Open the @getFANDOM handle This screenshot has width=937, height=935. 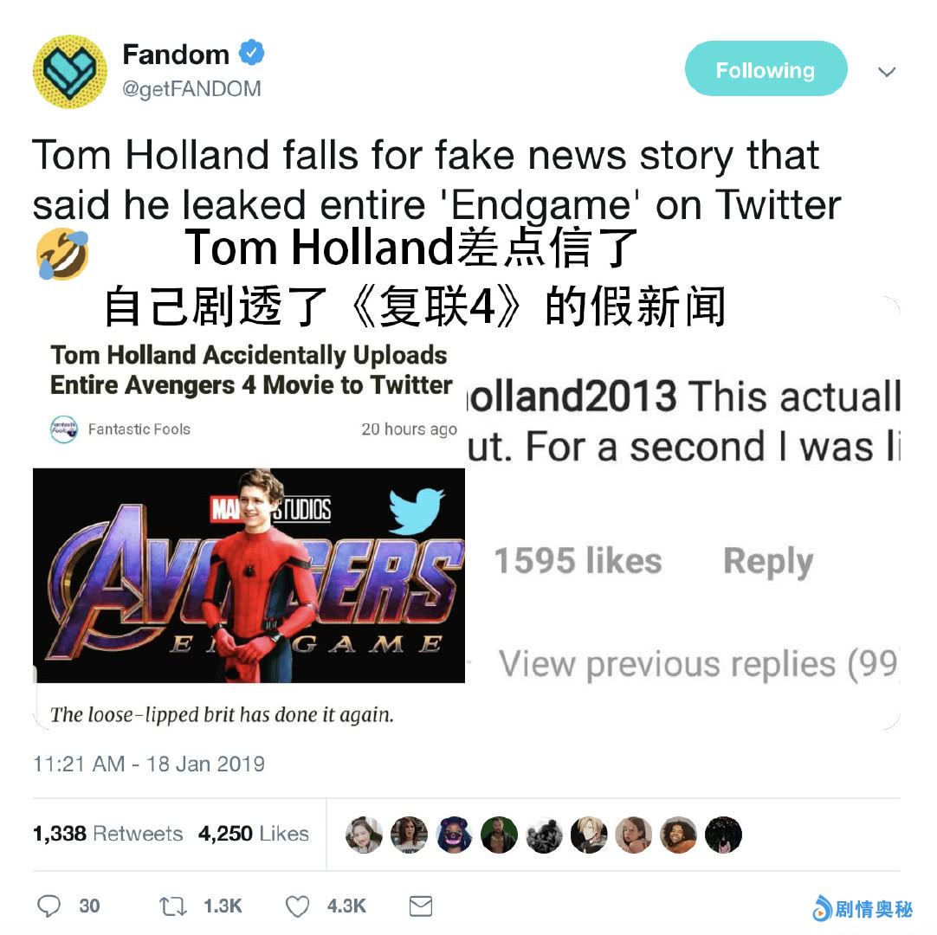tap(192, 88)
